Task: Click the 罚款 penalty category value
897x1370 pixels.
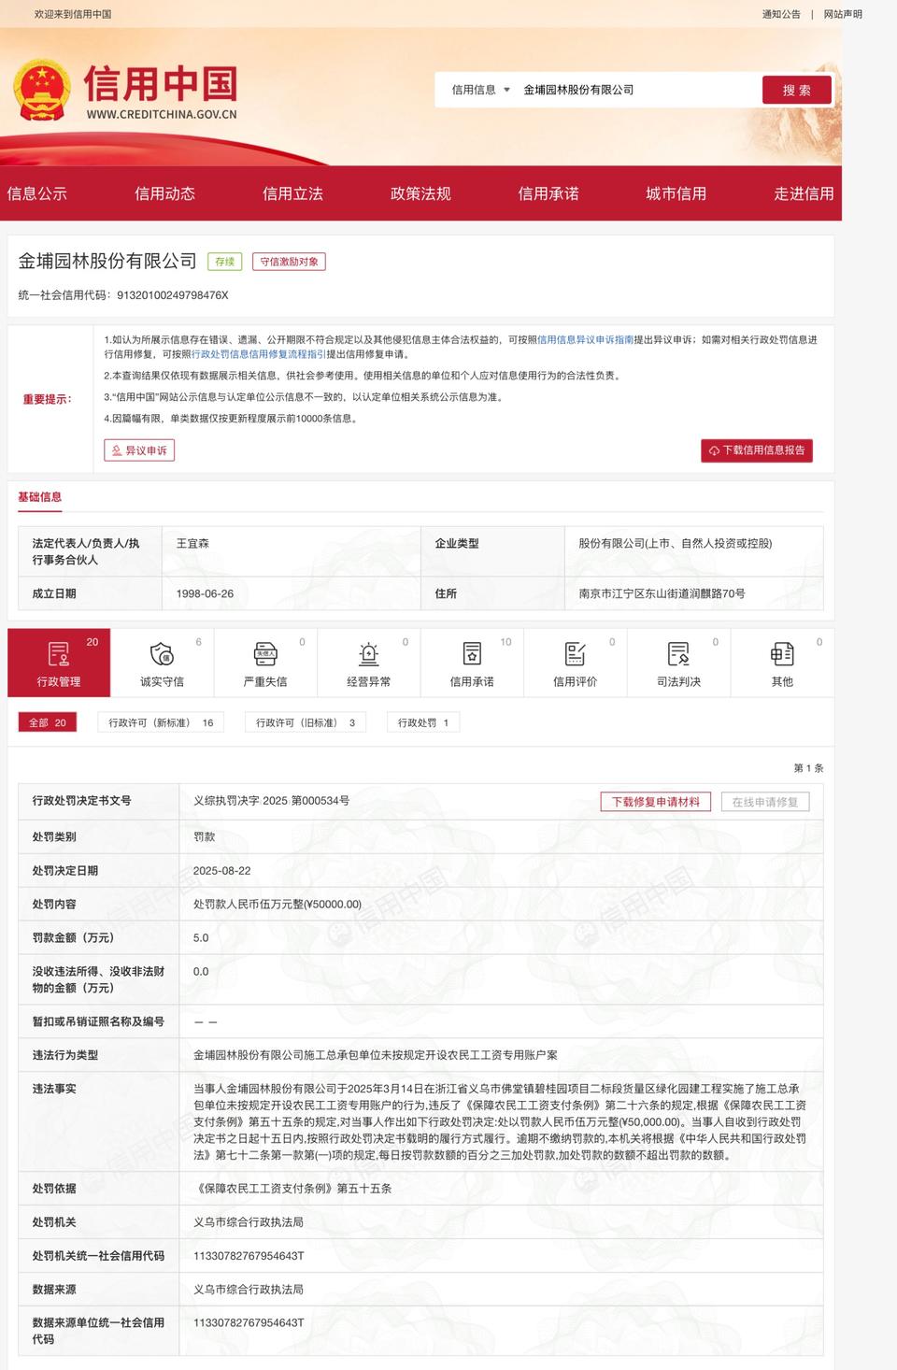Action: (x=204, y=836)
